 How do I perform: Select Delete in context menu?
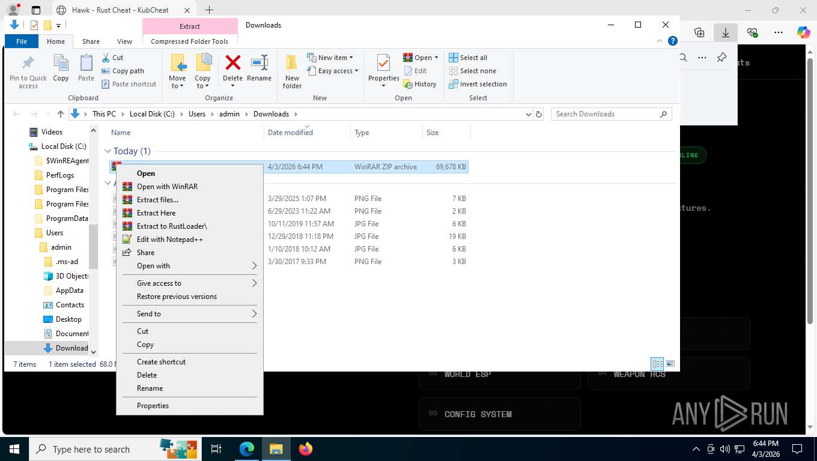tap(190, 375)
